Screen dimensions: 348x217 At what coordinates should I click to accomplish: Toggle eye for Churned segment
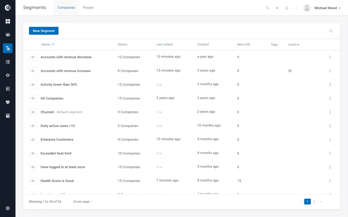(33, 112)
